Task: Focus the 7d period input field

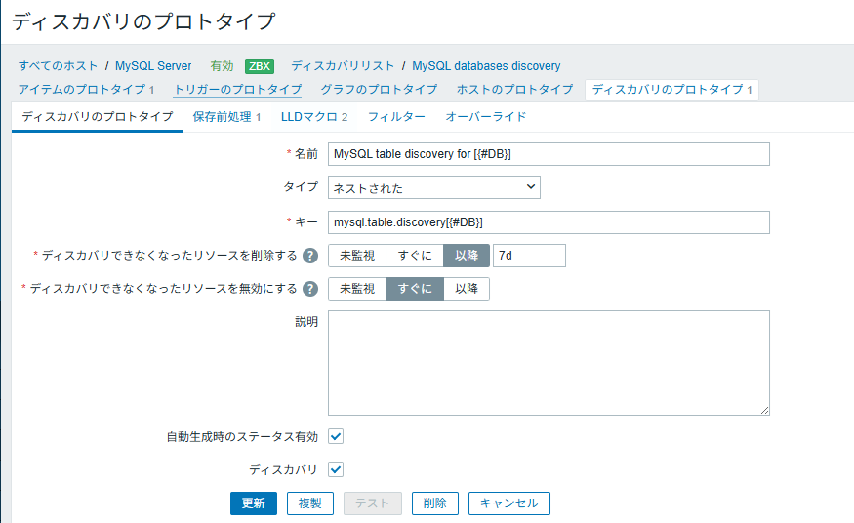Action: tap(529, 256)
